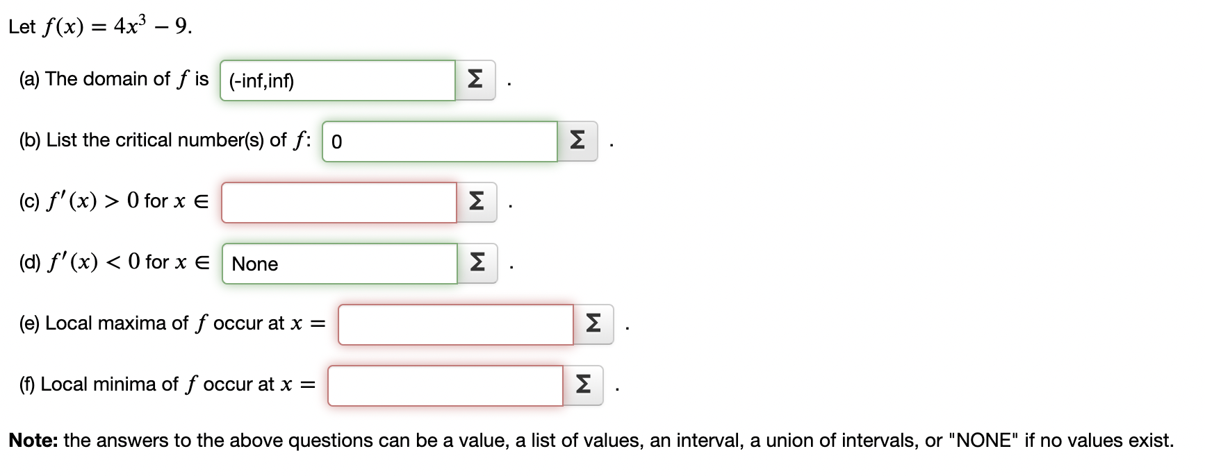Select the Σ button beside the (-inf,inf) field
Image resolution: width=1205 pixels, height=476 pixels.
click(476, 80)
